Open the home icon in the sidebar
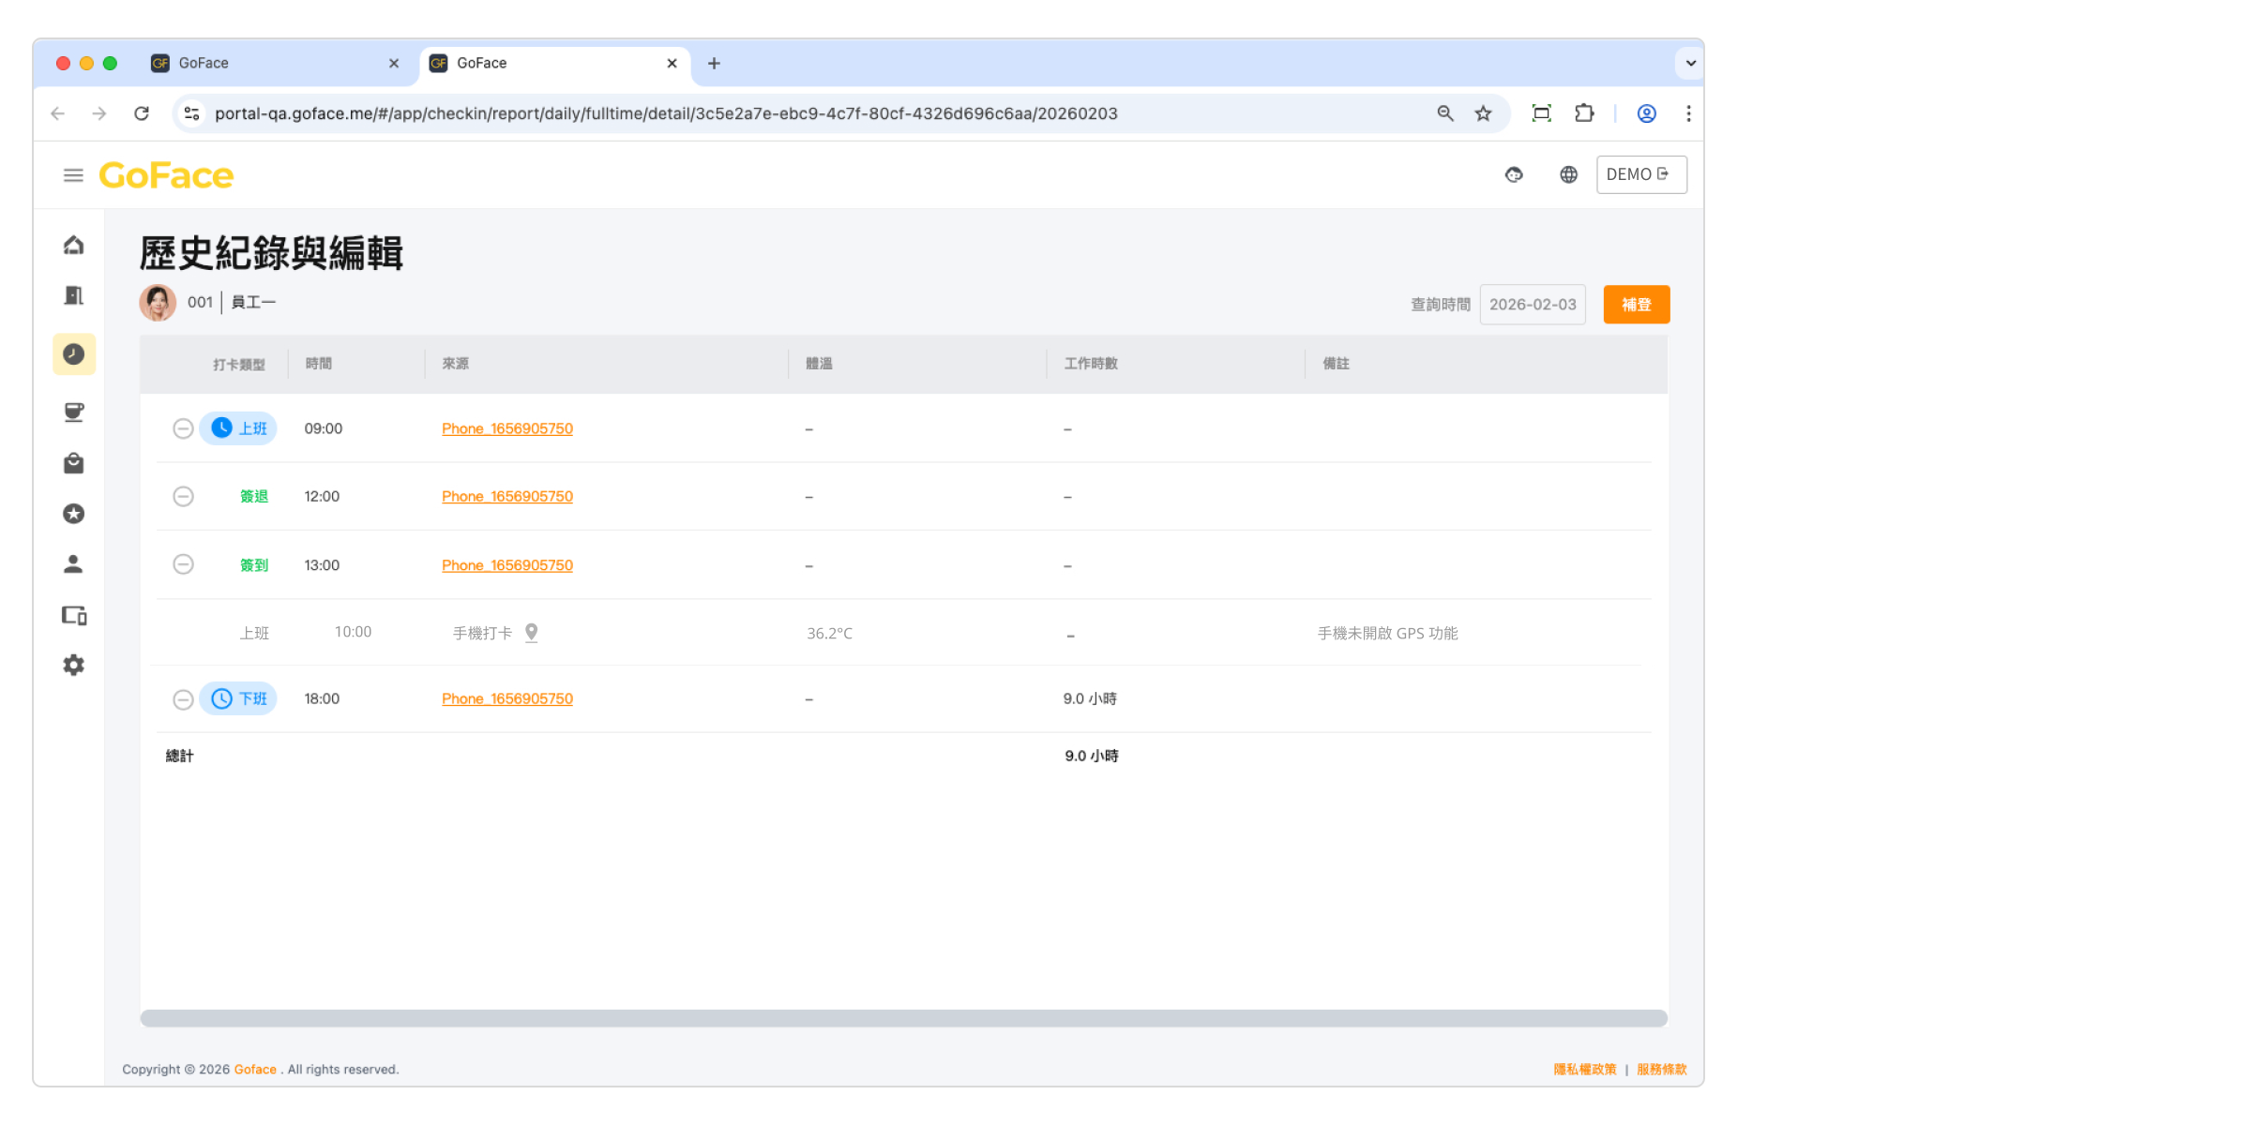Screen dimensions: 2251x1125 pos(73,246)
